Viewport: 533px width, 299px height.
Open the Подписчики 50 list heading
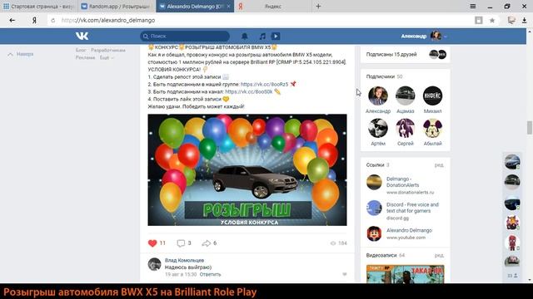pos(384,76)
